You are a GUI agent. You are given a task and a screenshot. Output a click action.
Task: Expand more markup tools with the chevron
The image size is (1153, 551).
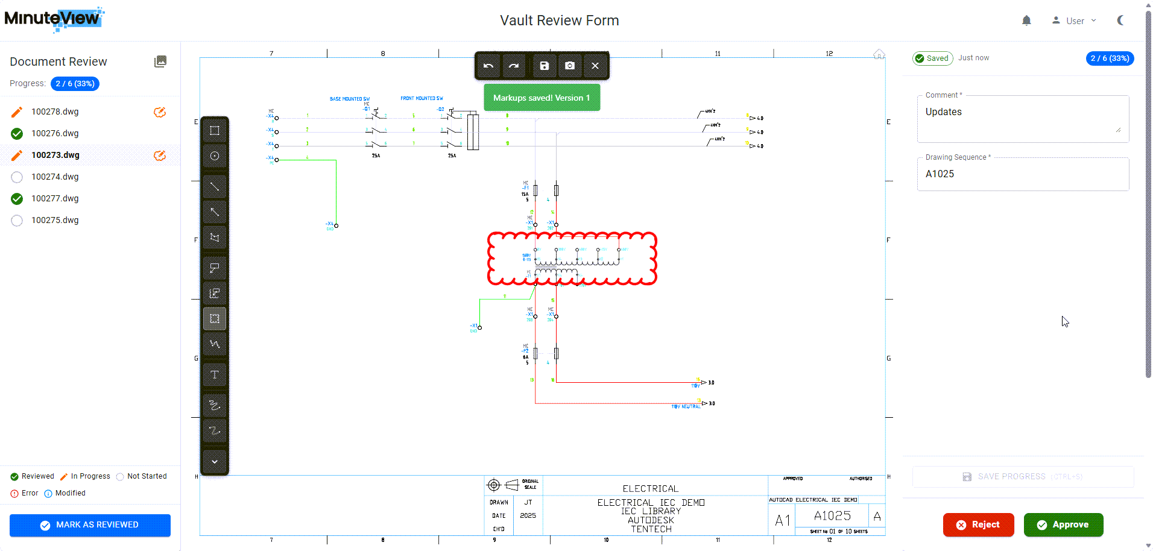214,462
